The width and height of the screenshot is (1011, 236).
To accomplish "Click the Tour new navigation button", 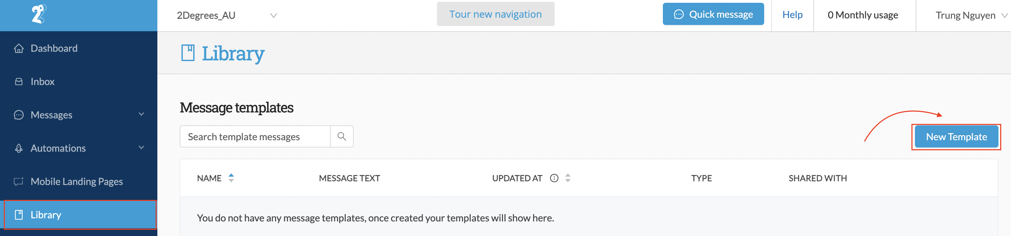I will coord(496,14).
